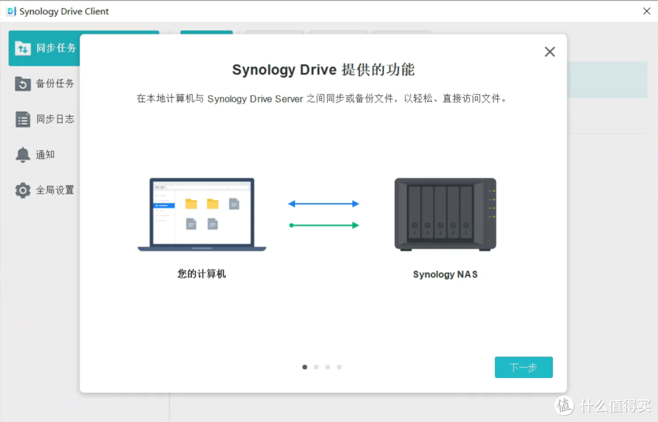This screenshot has width=658, height=422.
Task: Click the laptop illustration
Action: (202, 215)
